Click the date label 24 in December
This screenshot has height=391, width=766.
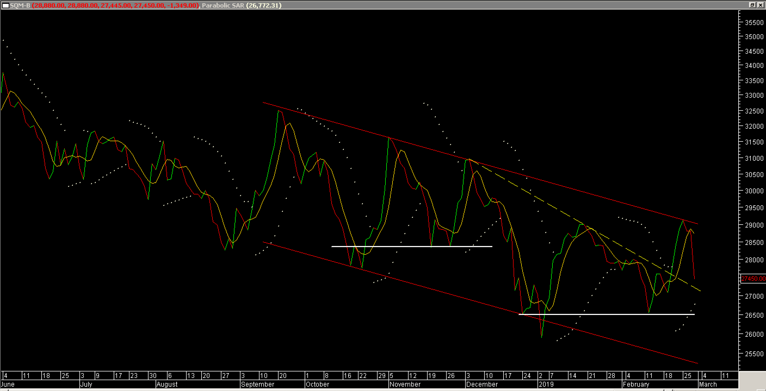pyautogui.click(x=527, y=376)
